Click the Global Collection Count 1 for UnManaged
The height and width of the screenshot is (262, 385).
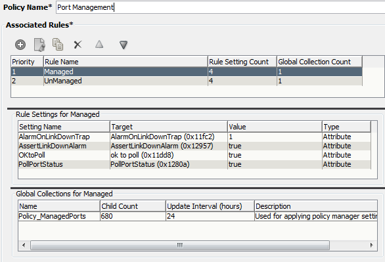[x=319, y=81]
